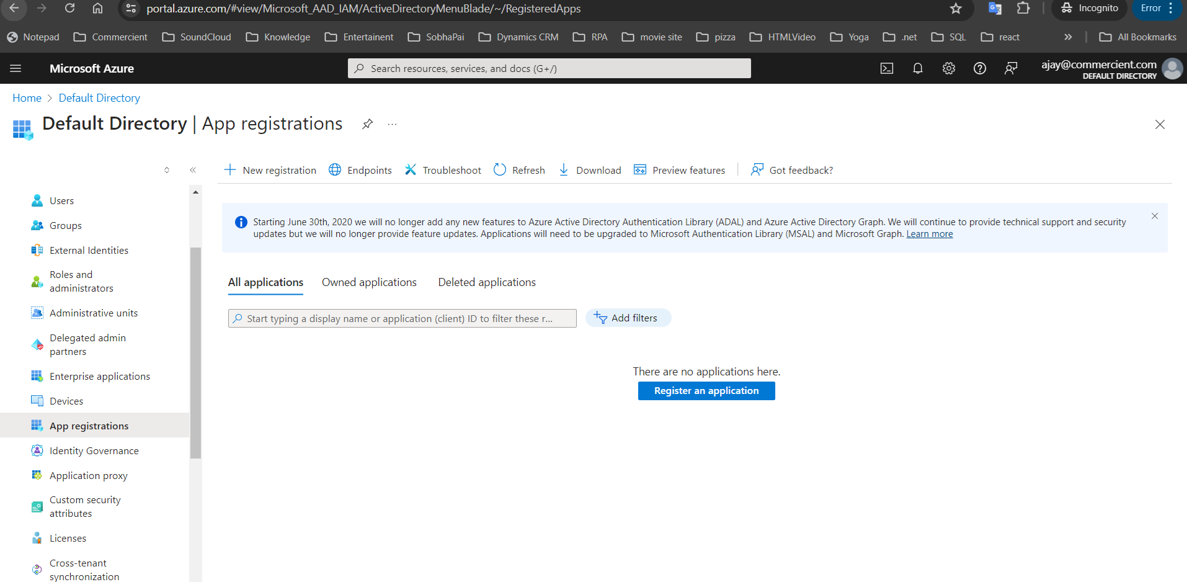The image size is (1187, 582).
Task: Open the notifications bell
Action: click(918, 68)
